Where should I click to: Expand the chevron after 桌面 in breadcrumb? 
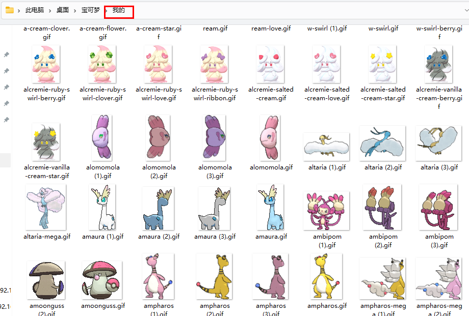tap(75, 10)
